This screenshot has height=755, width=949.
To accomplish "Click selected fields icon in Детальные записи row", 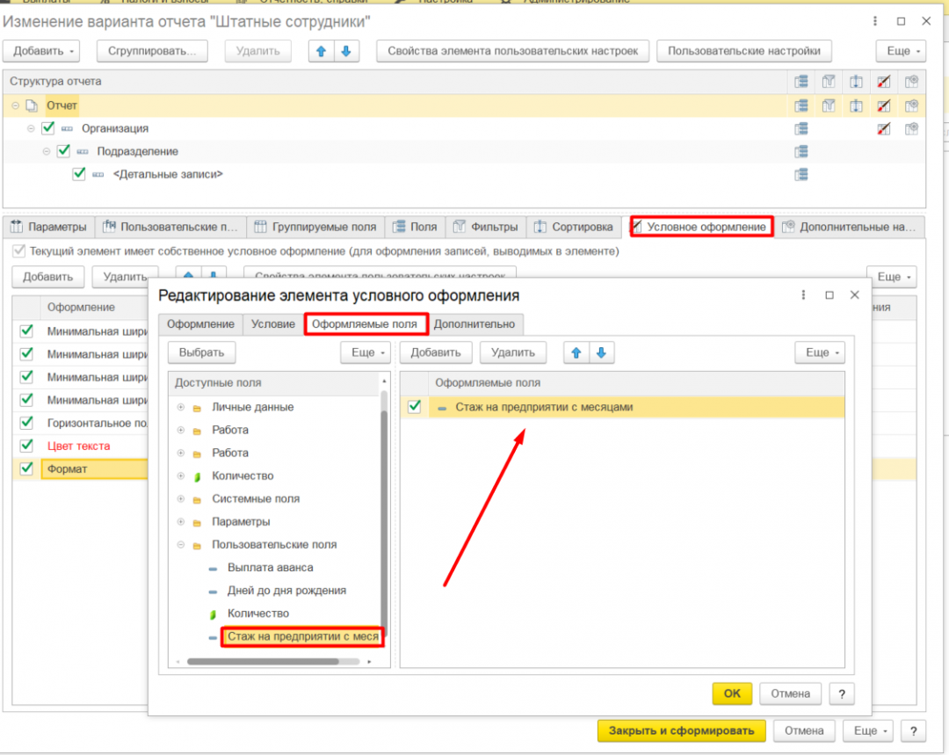I will pos(801,174).
